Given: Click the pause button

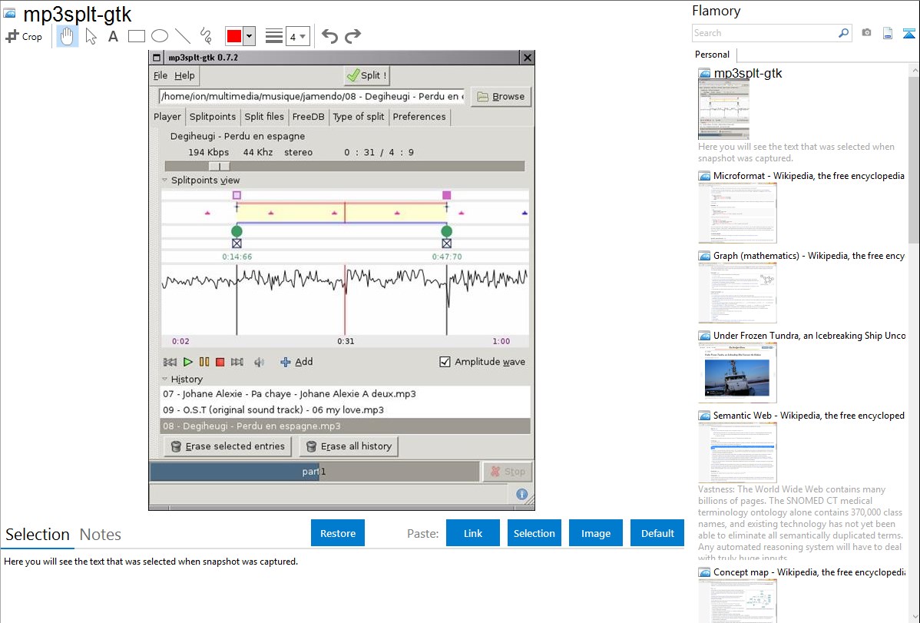Looking at the screenshot, I should tap(204, 362).
